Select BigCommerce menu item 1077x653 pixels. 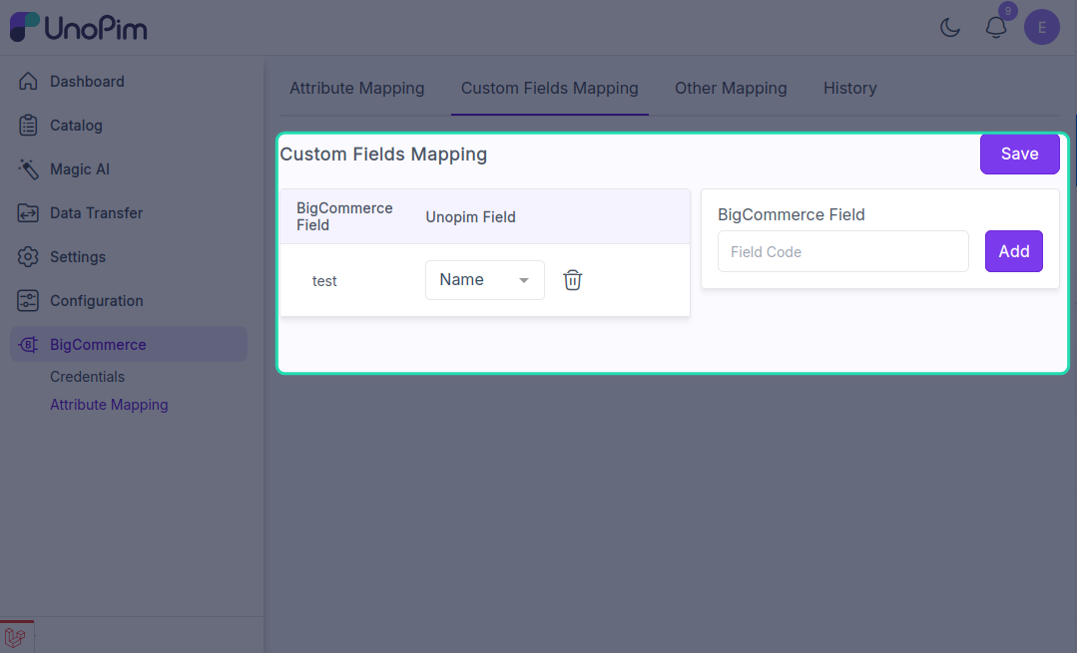[129, 344]
